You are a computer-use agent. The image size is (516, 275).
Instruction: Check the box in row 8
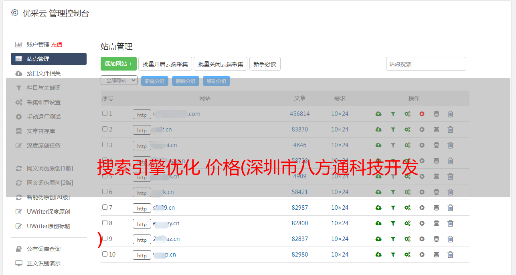(105, 223)
